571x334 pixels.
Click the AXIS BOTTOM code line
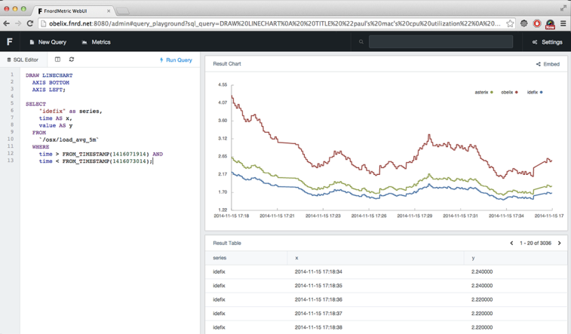(x=51, y=83)
